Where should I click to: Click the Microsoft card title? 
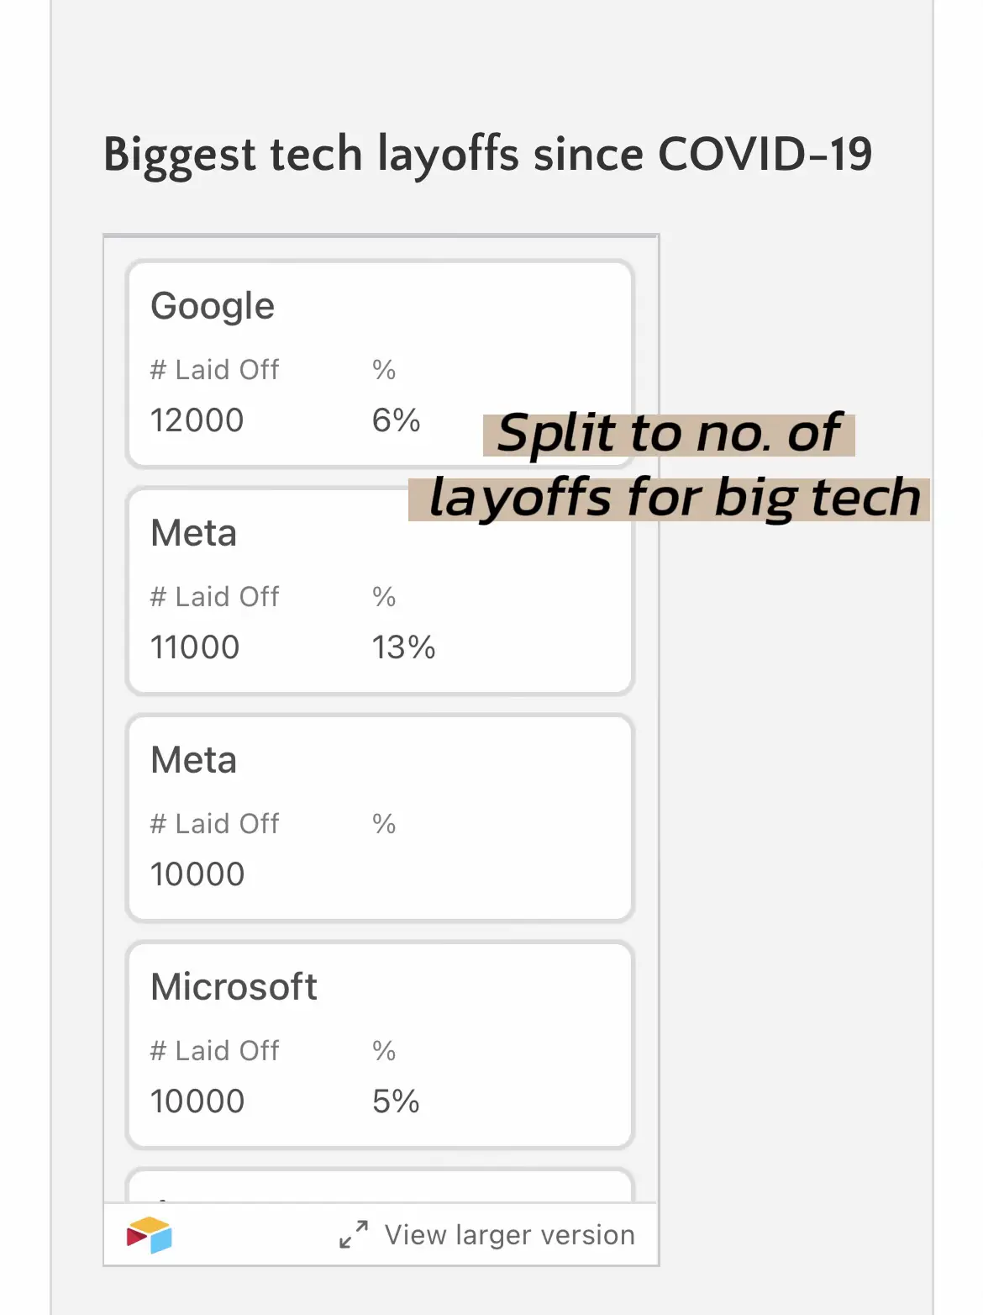(234, 987)
